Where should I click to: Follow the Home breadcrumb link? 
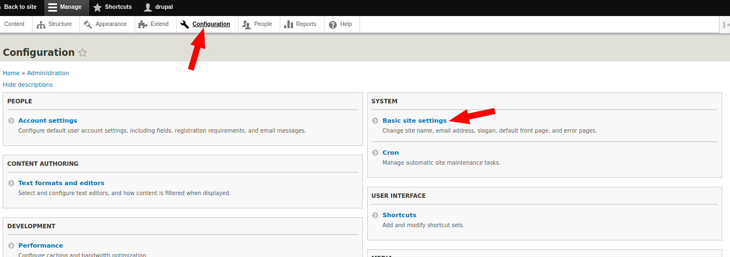[11, 73]
